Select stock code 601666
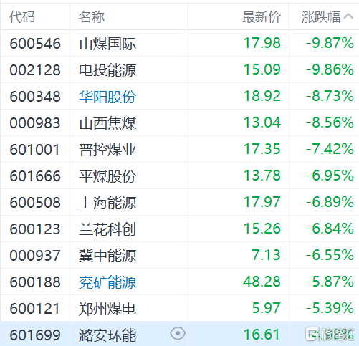This screenshot has height=346, width=359. click(x=35, y=176)
